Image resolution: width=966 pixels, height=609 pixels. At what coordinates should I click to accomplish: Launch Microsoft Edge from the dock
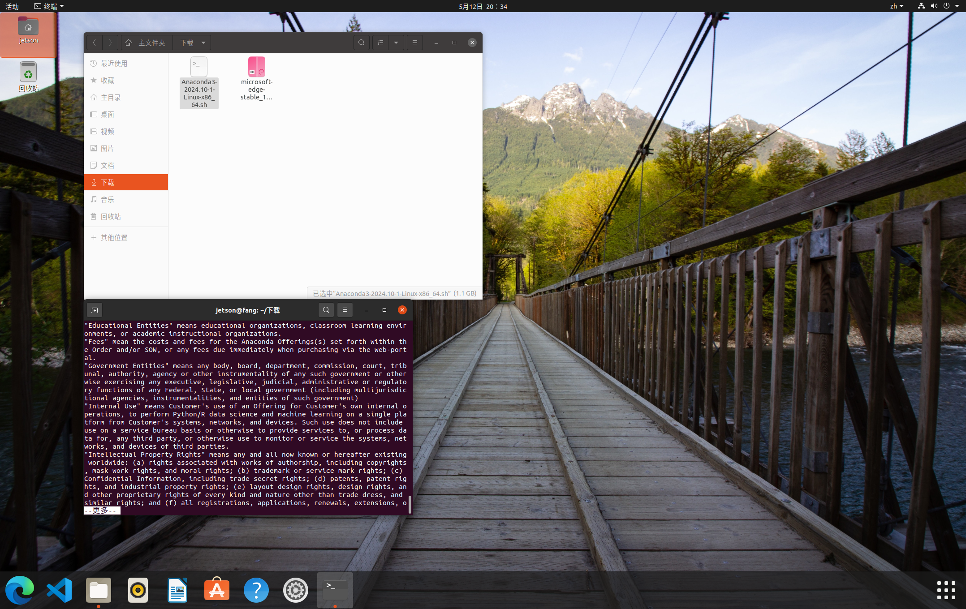(x=20, y=590)
